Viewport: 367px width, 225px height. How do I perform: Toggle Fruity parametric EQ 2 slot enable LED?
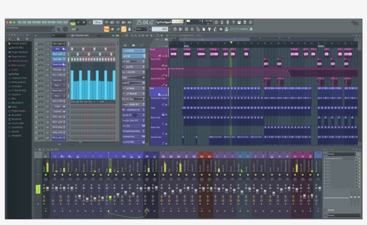[359, 159]
